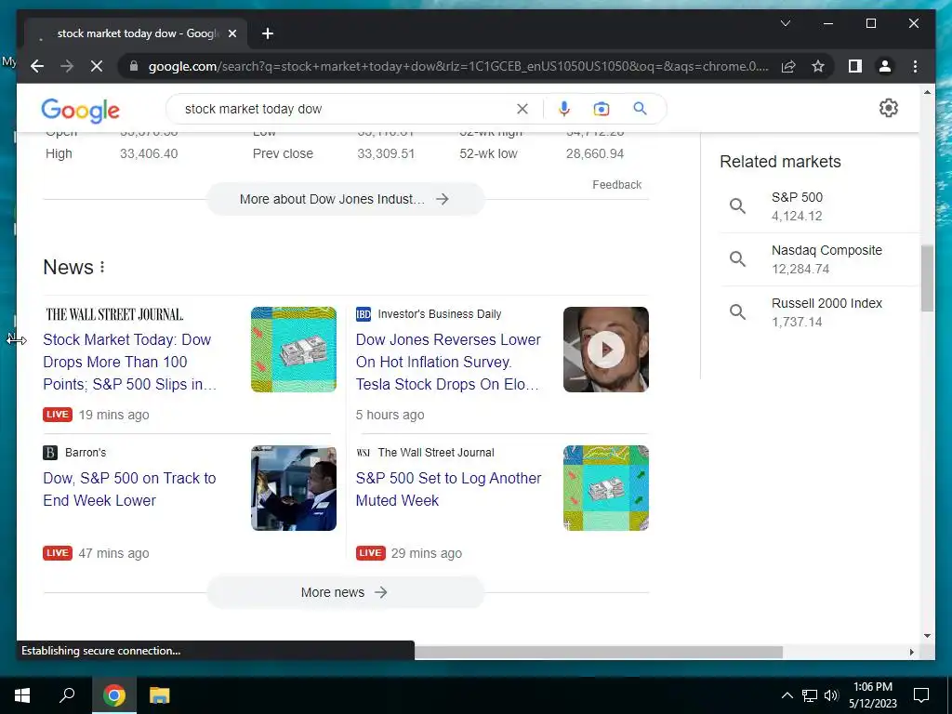The image size is (952, 714).
Task: Click the Investor's Business Daily source label
Action: [440, 314]
